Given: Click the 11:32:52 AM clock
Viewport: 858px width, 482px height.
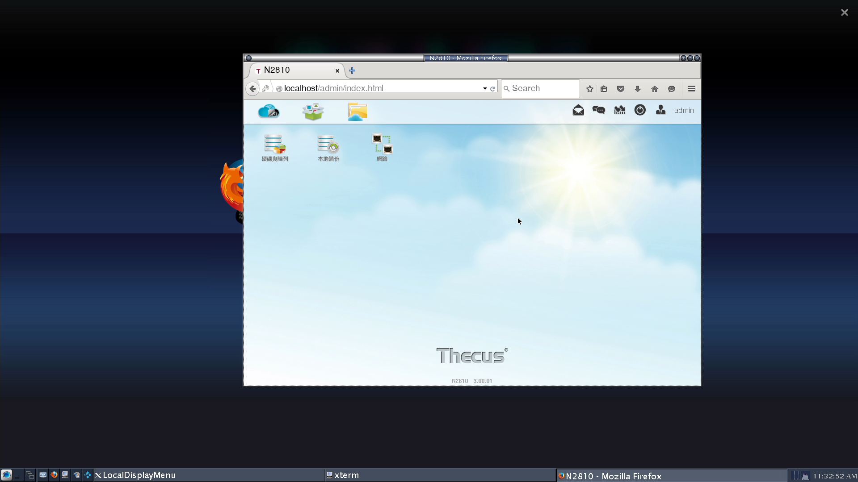Looking at the screenshot, I should [x=835, y=476].
